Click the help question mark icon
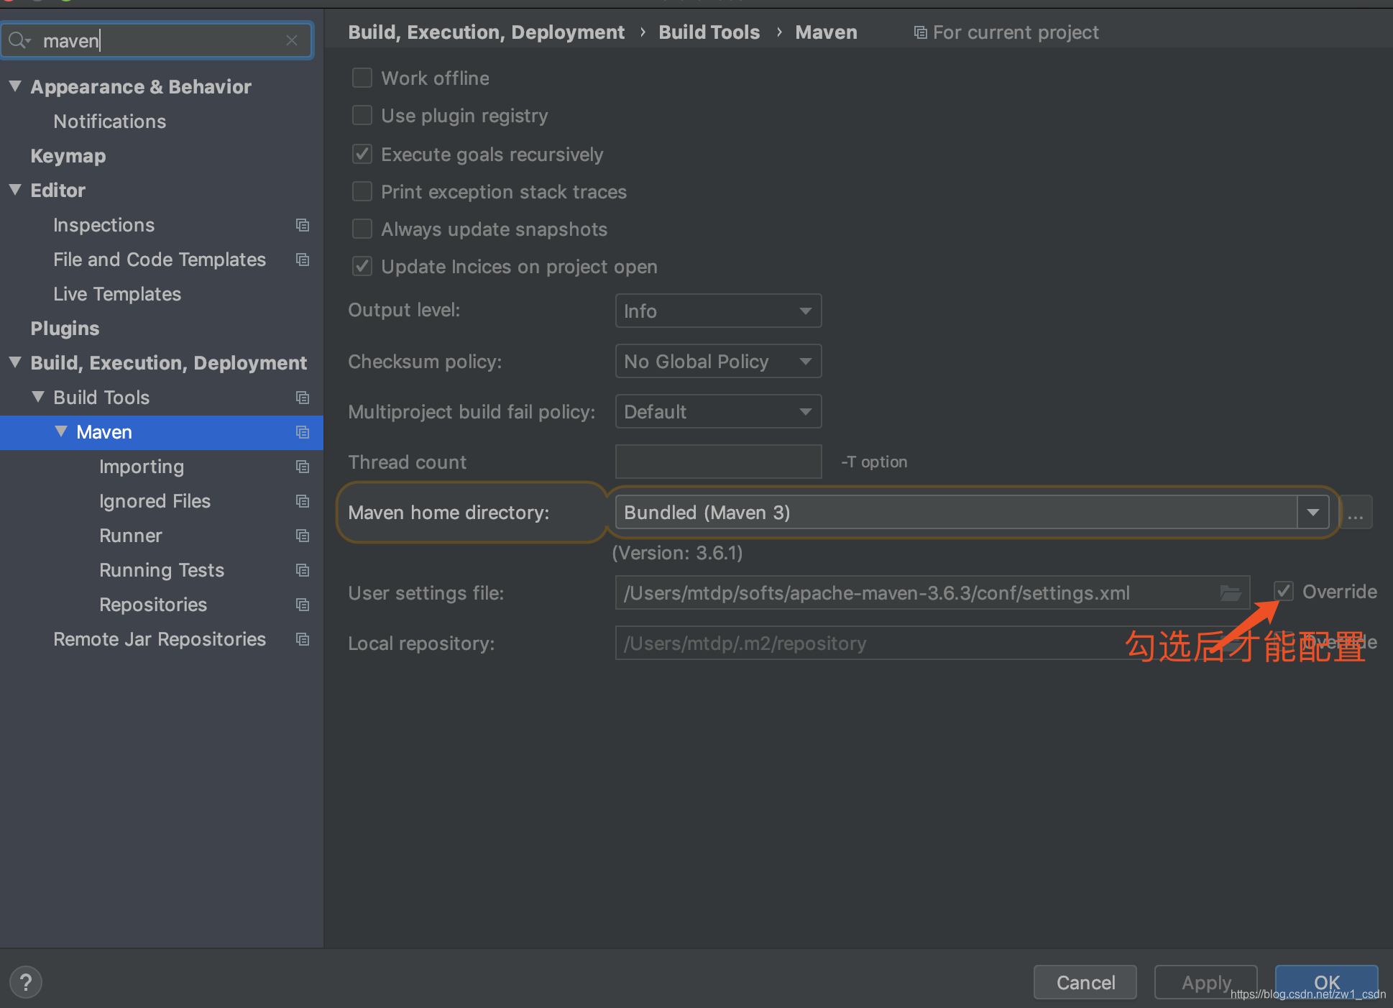Image resolution: width=1393 pixels, height=1008 pixels. coord(26,982)
